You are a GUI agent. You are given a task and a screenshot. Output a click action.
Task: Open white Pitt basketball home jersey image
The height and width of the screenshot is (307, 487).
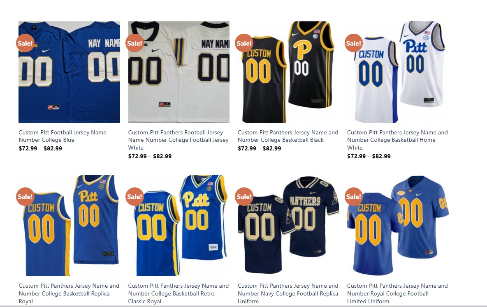click(x=398, y=72)
